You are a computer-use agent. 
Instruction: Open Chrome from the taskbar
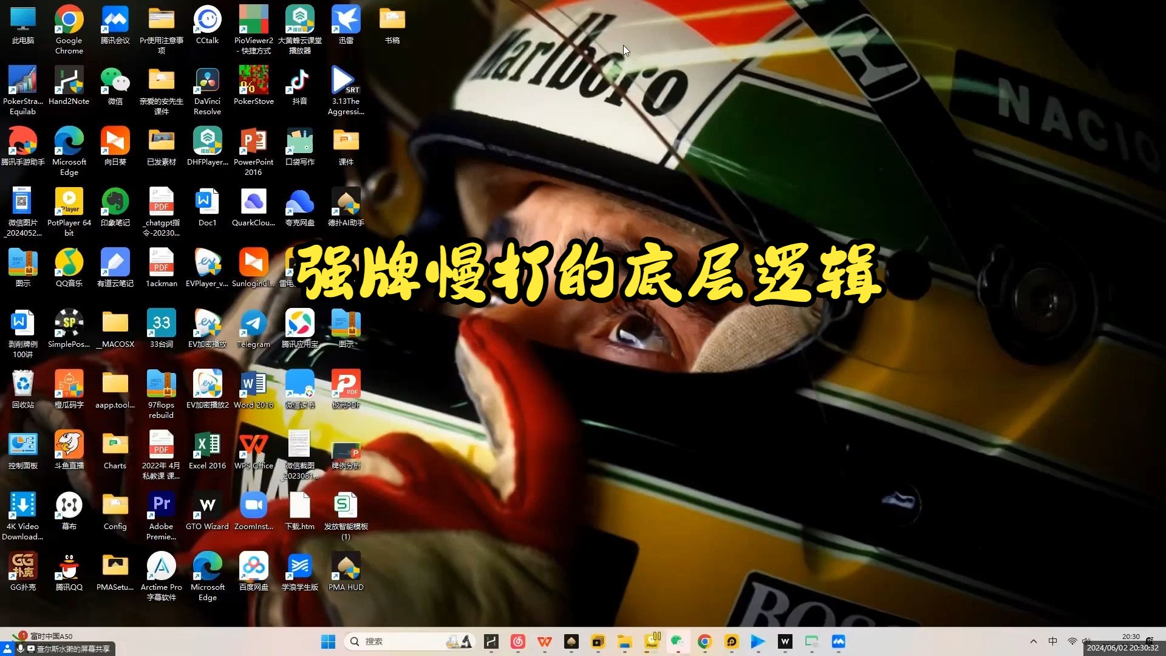click(704, 641)
